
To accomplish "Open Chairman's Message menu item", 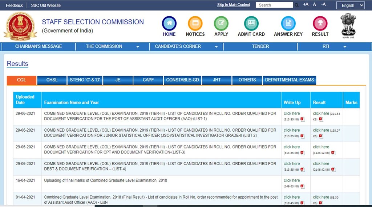I will coord(39,46).
